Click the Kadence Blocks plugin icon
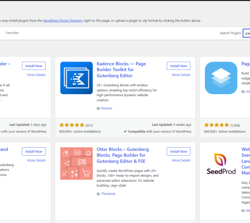The width and height of the screenshot is (250, 223). pos(76,78)
